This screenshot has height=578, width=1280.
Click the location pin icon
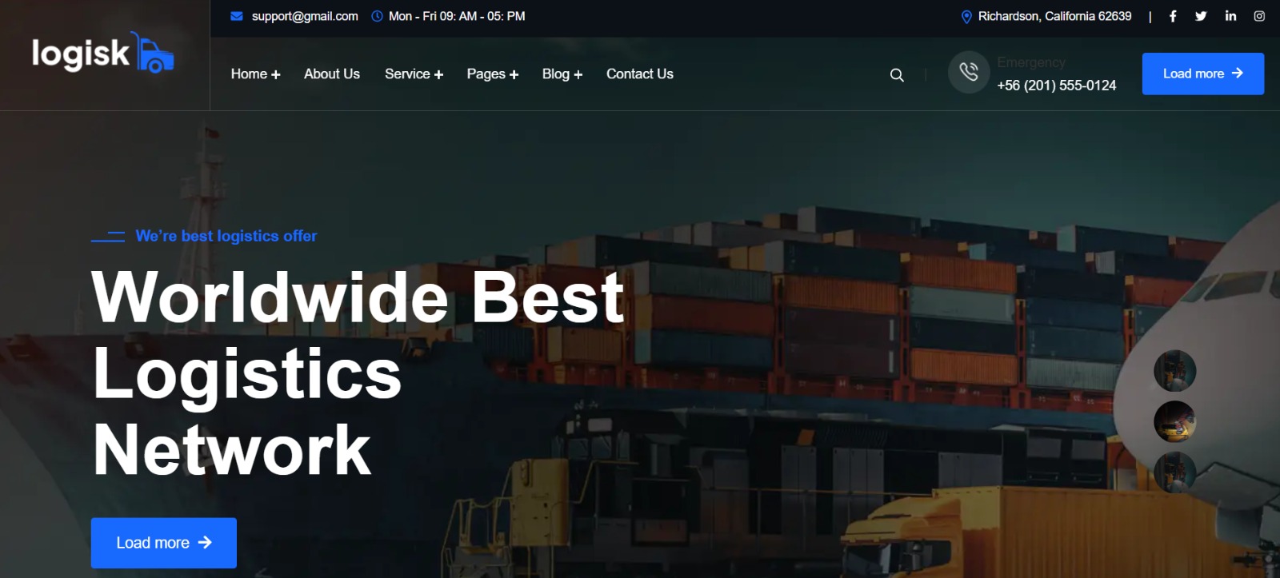tap(966, 17)
